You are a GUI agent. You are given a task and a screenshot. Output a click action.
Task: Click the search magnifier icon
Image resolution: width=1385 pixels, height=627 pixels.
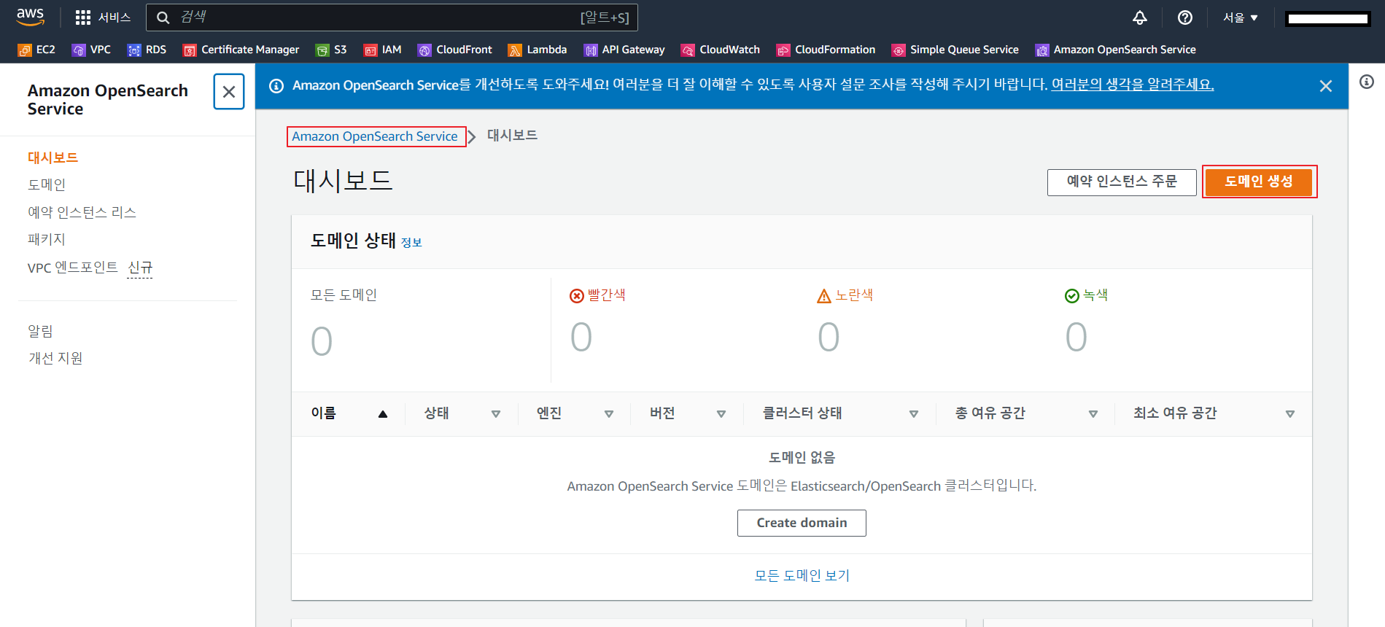[x=163, y=17]
